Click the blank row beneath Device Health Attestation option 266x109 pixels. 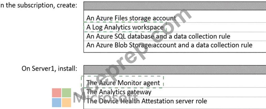[175, 107]
